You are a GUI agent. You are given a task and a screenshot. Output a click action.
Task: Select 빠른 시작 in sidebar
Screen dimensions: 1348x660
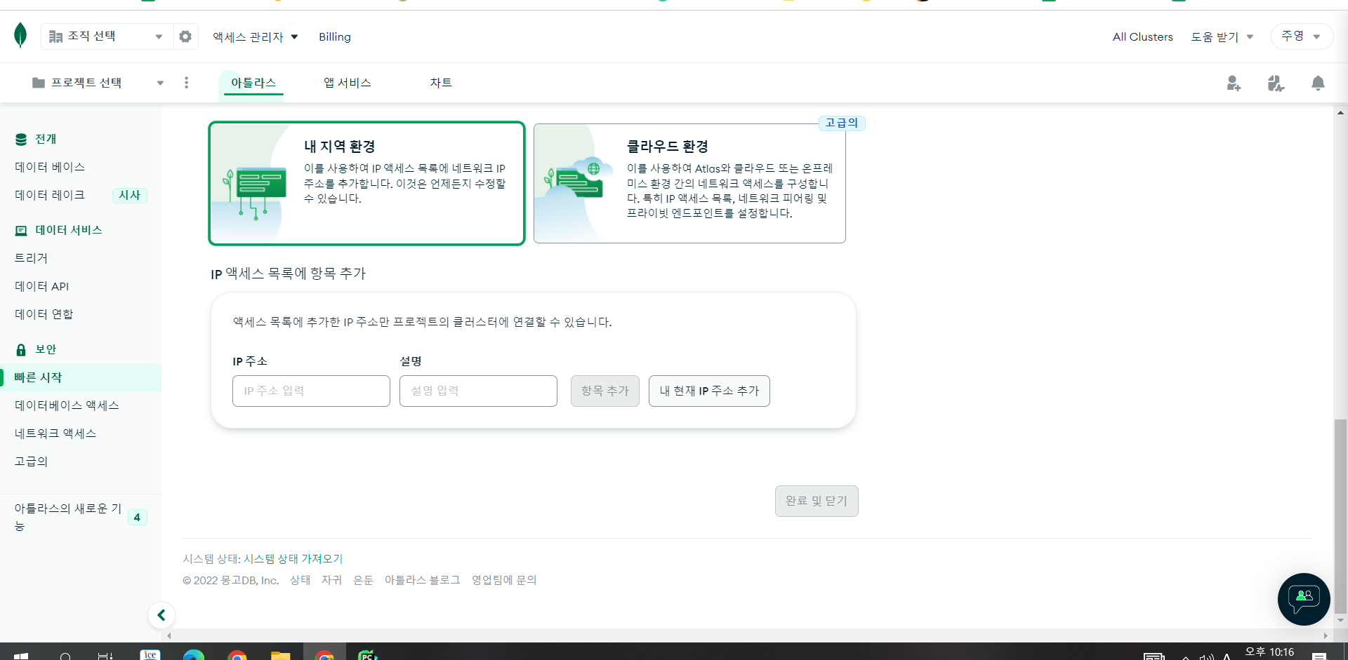pos(80,377)
